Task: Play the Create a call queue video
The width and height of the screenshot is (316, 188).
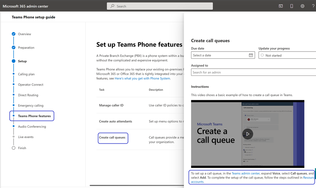Action: pyautogui.click(x=248, y=134)
